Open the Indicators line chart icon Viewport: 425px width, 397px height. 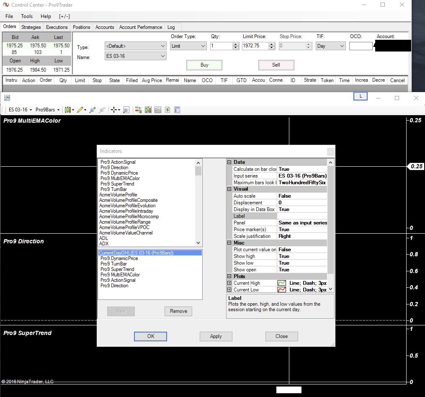point(158,110)
